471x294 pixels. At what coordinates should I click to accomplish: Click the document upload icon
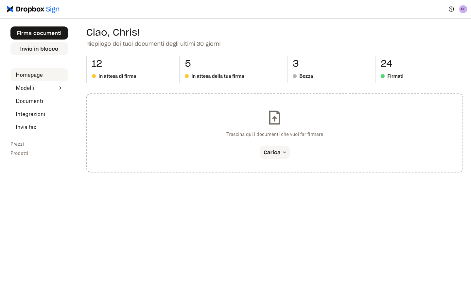(x=274, y=118)
